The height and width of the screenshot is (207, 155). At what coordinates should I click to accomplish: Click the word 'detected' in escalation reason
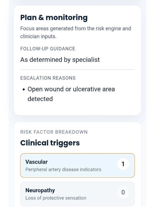tap(40, 99)
